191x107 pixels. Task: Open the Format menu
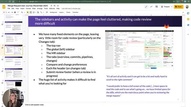tap(28, 9)
